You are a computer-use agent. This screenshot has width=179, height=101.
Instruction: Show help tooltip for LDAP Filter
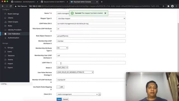pos(51,63)
